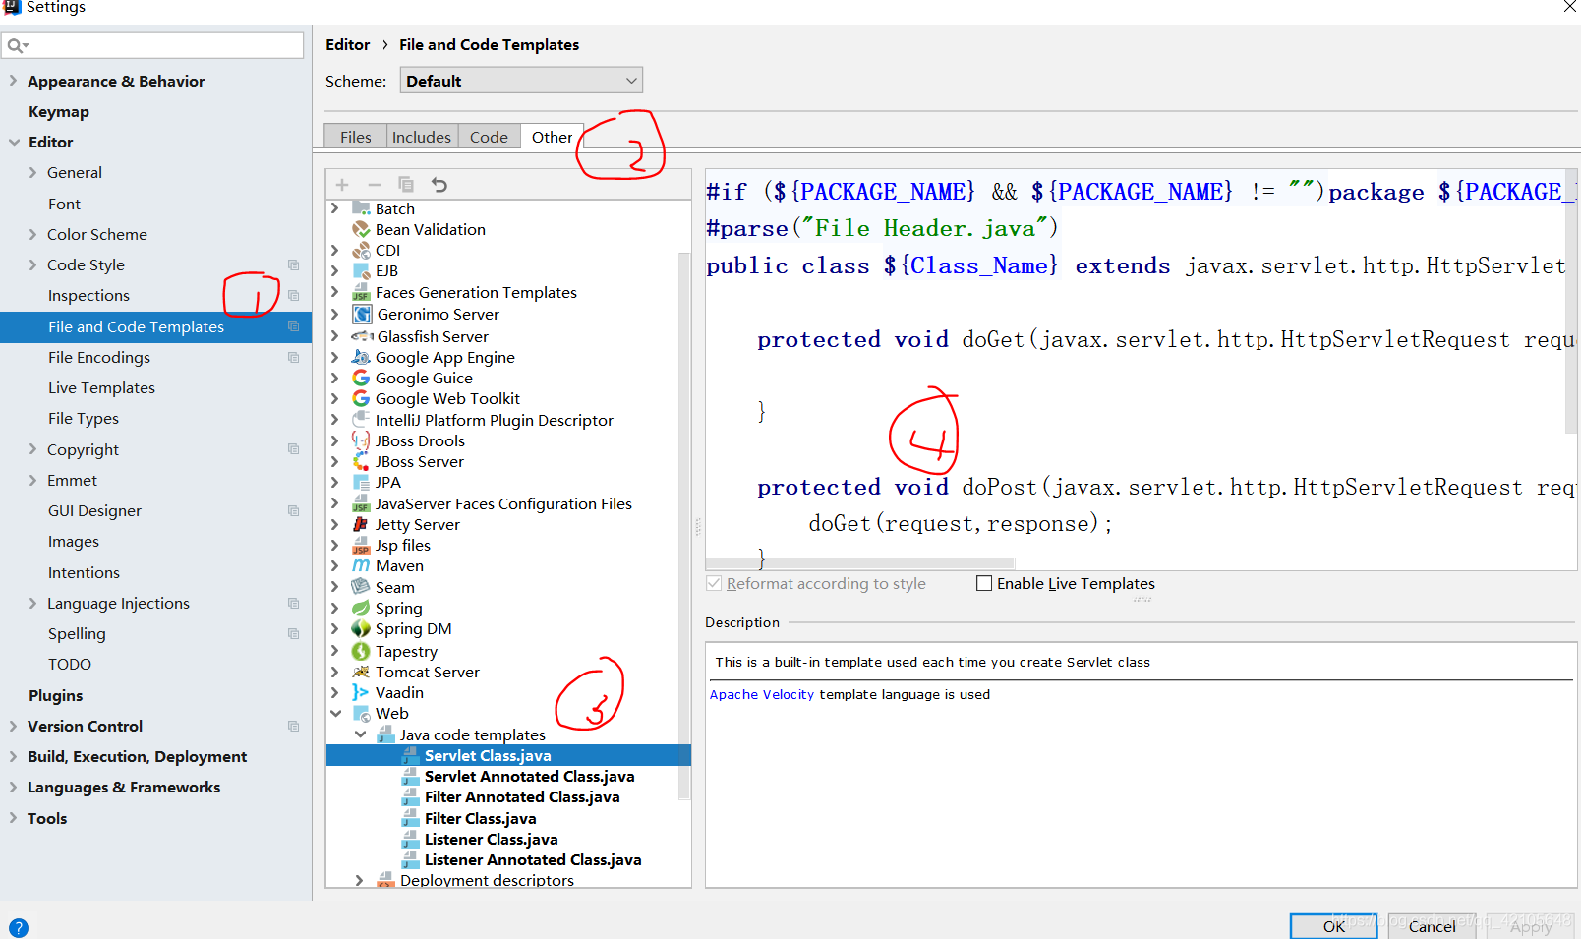Expand the General settings node
The height and width of the screenshot is (939, 1581).
(33, 172)
